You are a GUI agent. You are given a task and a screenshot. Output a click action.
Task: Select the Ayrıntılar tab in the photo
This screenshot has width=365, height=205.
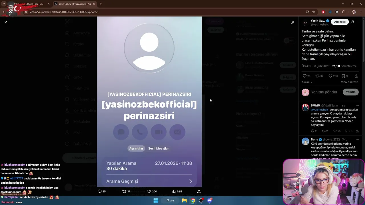click(x=136, y=148)
